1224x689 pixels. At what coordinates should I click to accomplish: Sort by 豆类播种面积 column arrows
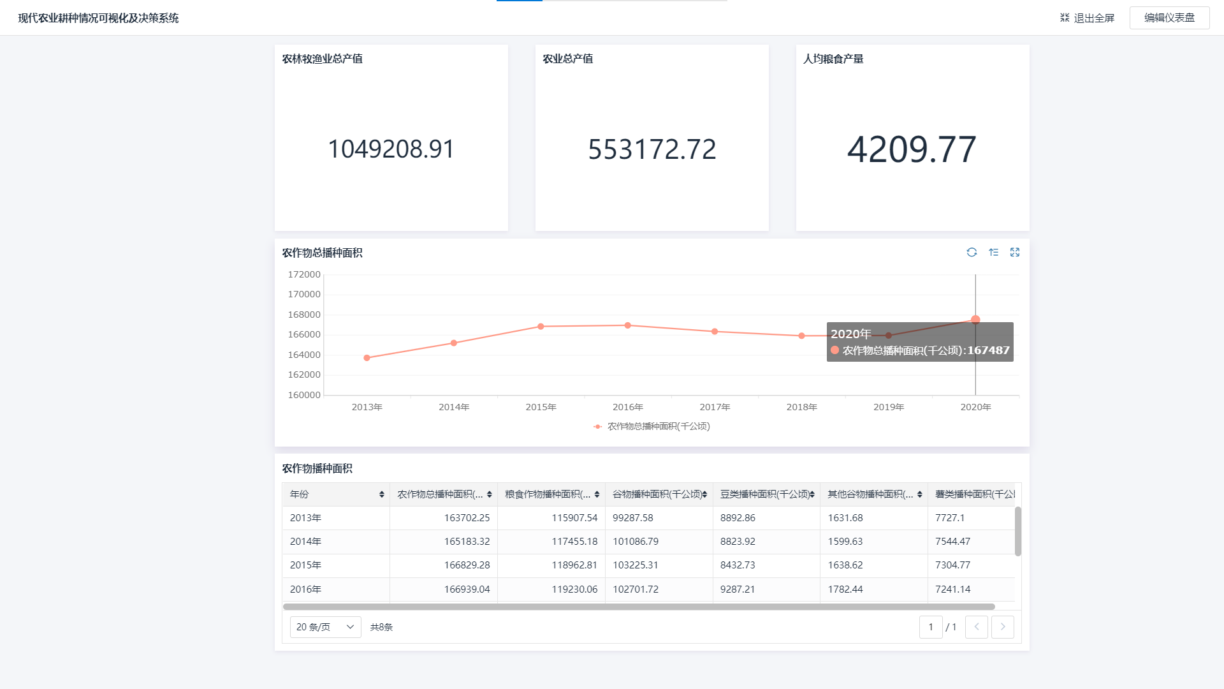click(812, 494)
